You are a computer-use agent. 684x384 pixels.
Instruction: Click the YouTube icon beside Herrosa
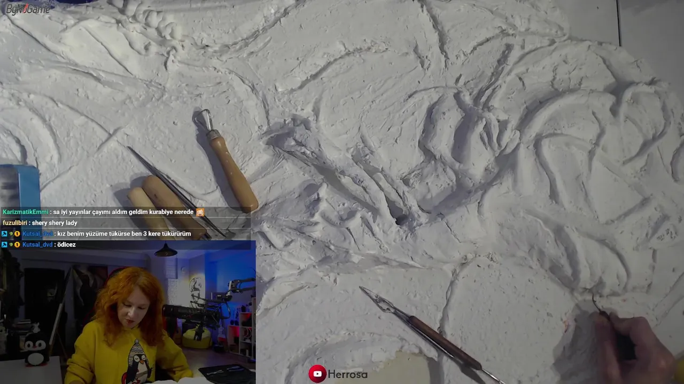(317, 374)
